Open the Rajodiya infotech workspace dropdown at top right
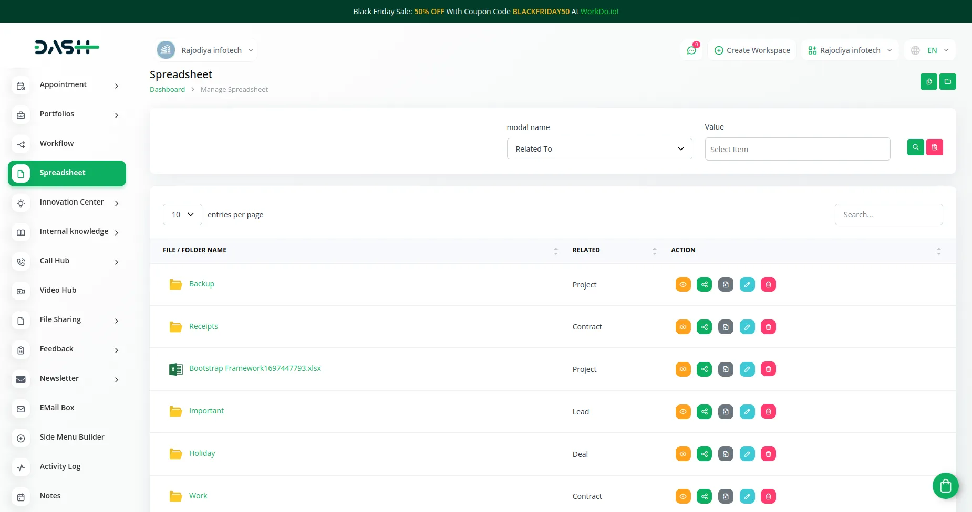972x512 pixels. pyautogui.click(x=850, y=50)
